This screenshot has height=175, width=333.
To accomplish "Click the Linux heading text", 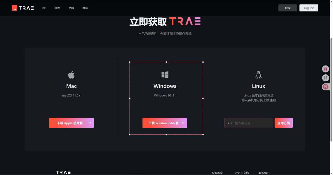I will (259, 86).
